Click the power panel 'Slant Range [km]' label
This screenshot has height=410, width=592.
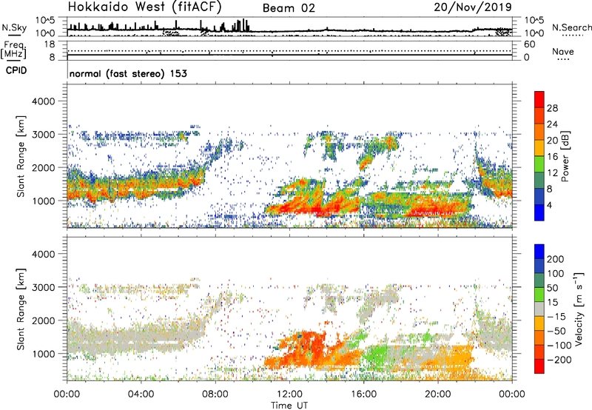(x=21, y=156)
